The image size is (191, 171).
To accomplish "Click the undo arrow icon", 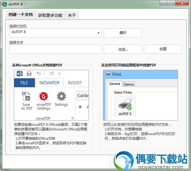I will coord(39,74).
